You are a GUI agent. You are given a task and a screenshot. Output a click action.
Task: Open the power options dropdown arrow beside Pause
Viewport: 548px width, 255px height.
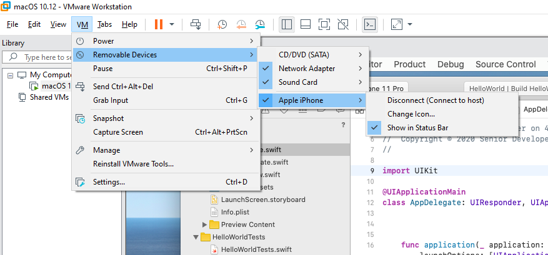[x=172, y=24]
